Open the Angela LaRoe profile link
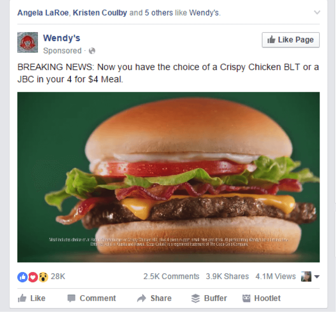 click(43, 13)
